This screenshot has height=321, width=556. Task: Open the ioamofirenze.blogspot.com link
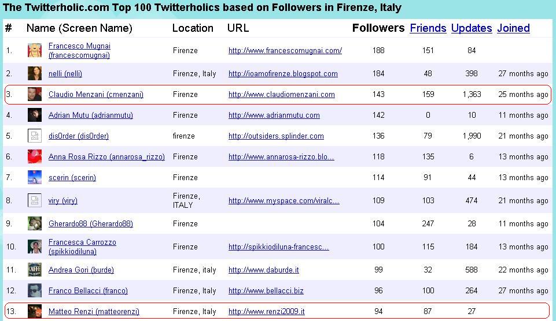[283, 73]
